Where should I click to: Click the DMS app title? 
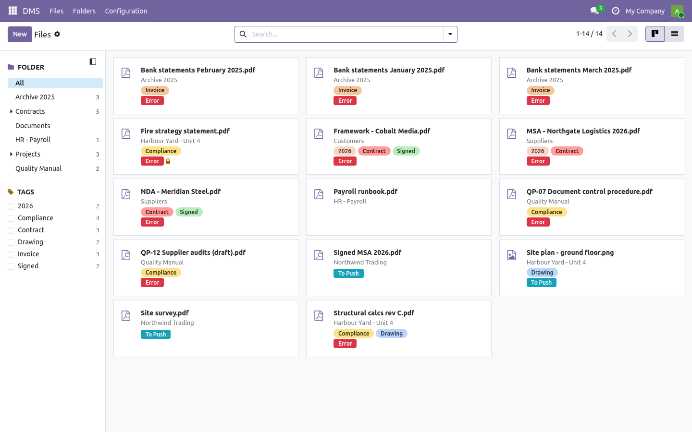pyautogui.click(x=31, y=11)
